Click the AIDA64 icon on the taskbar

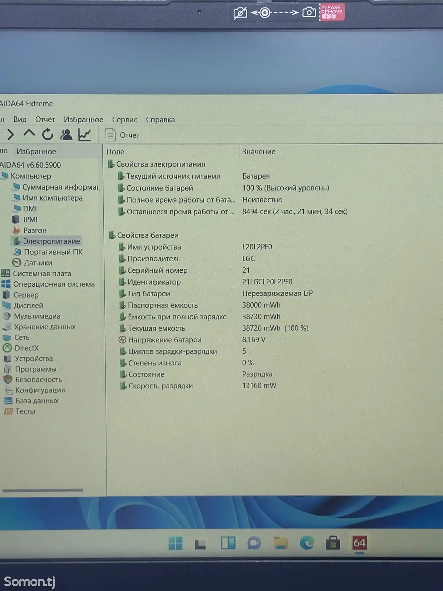[359, 543]
